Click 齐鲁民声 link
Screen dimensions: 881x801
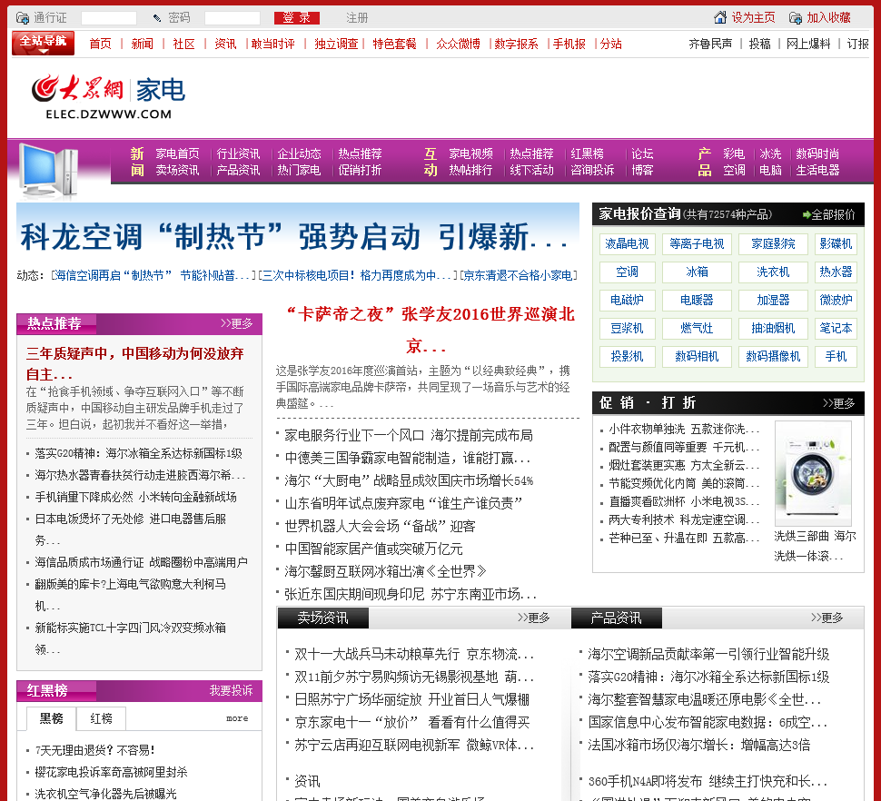click(x=710, y=44)
